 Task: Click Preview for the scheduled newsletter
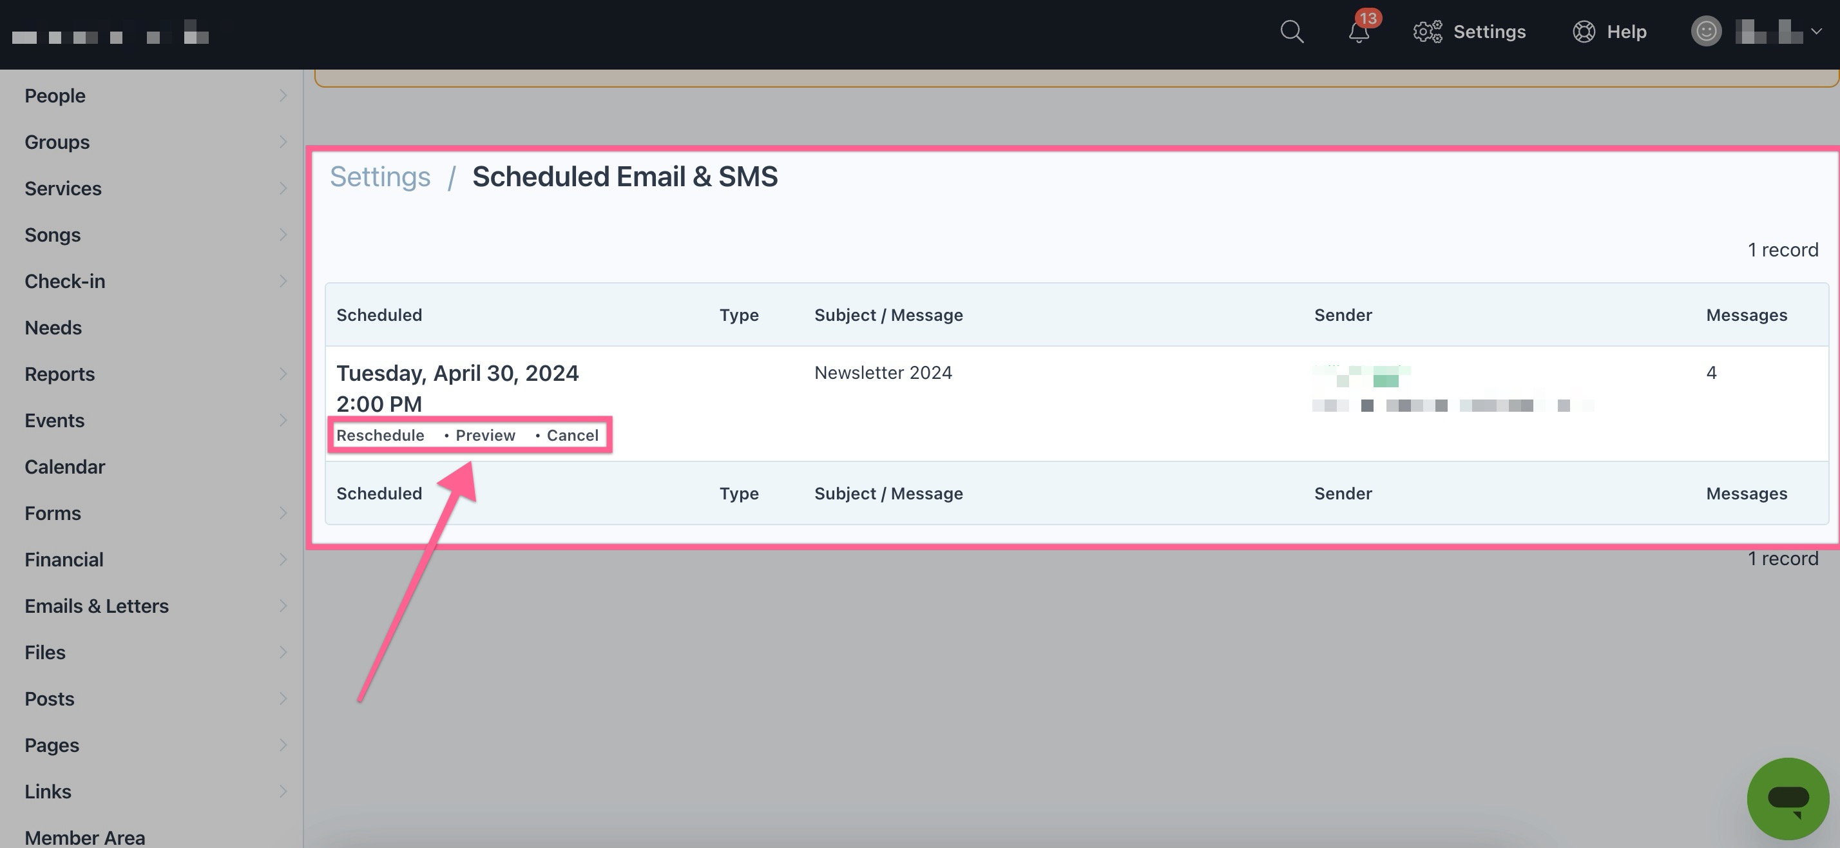[x=485, y=436]
